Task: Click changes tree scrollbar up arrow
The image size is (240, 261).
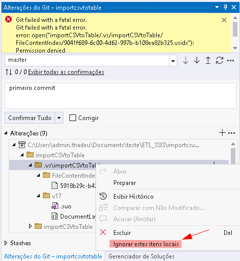Action: [x=233, y=144]
